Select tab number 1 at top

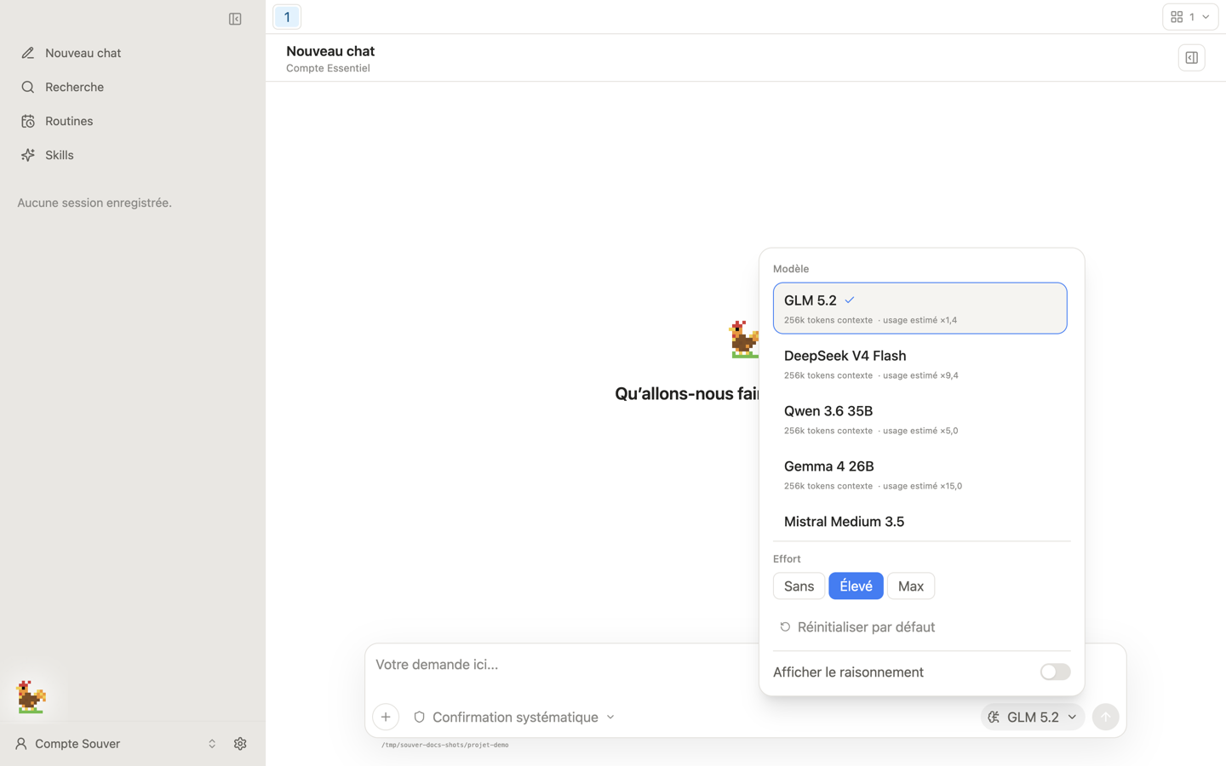click(x=287, y=17)
